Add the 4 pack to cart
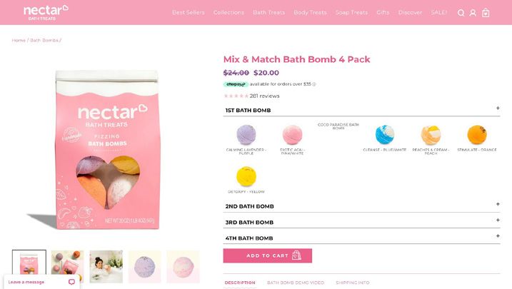512x289 pixels. tap(268, 255)
